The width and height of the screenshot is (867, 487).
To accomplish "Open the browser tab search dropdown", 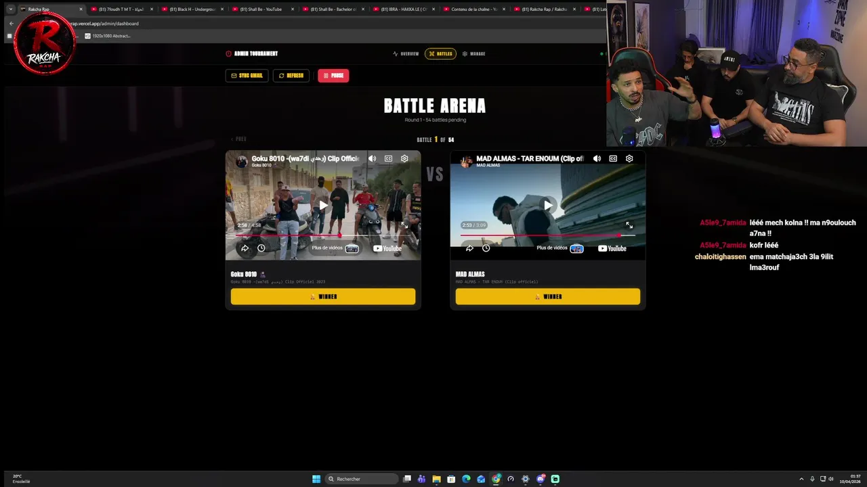I will 10,9.
